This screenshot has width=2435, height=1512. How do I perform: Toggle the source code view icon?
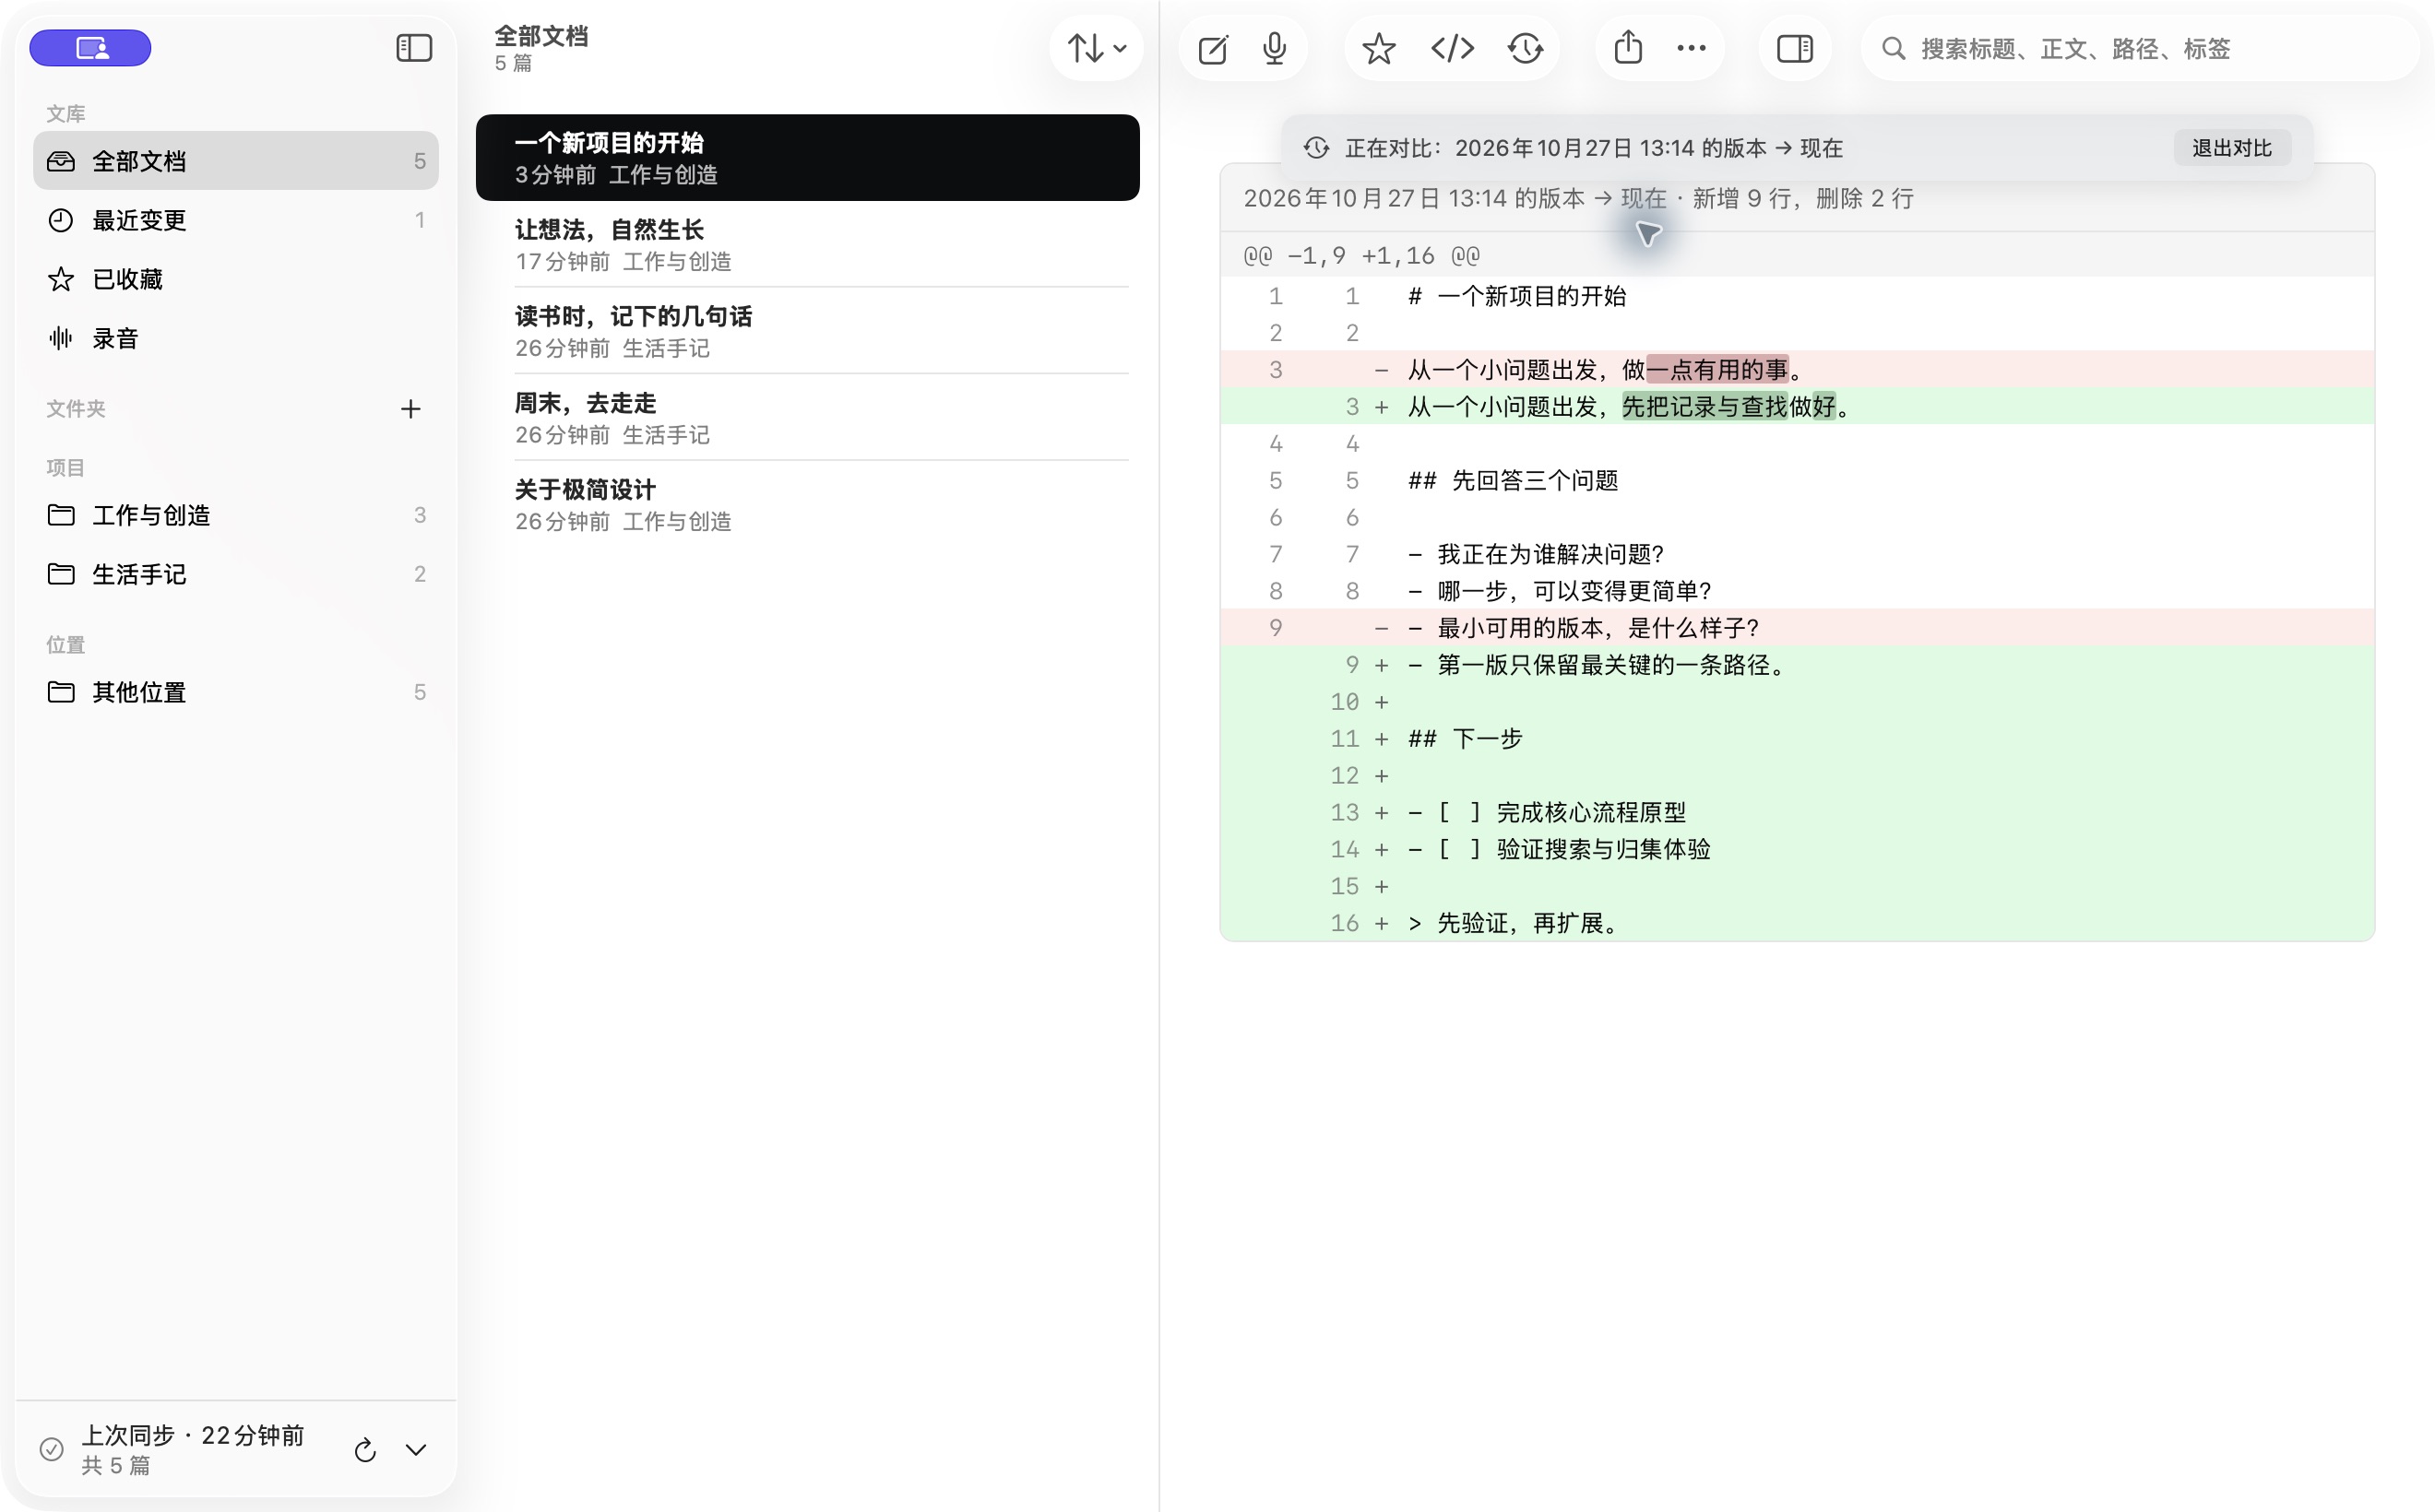coord(1452,48)
